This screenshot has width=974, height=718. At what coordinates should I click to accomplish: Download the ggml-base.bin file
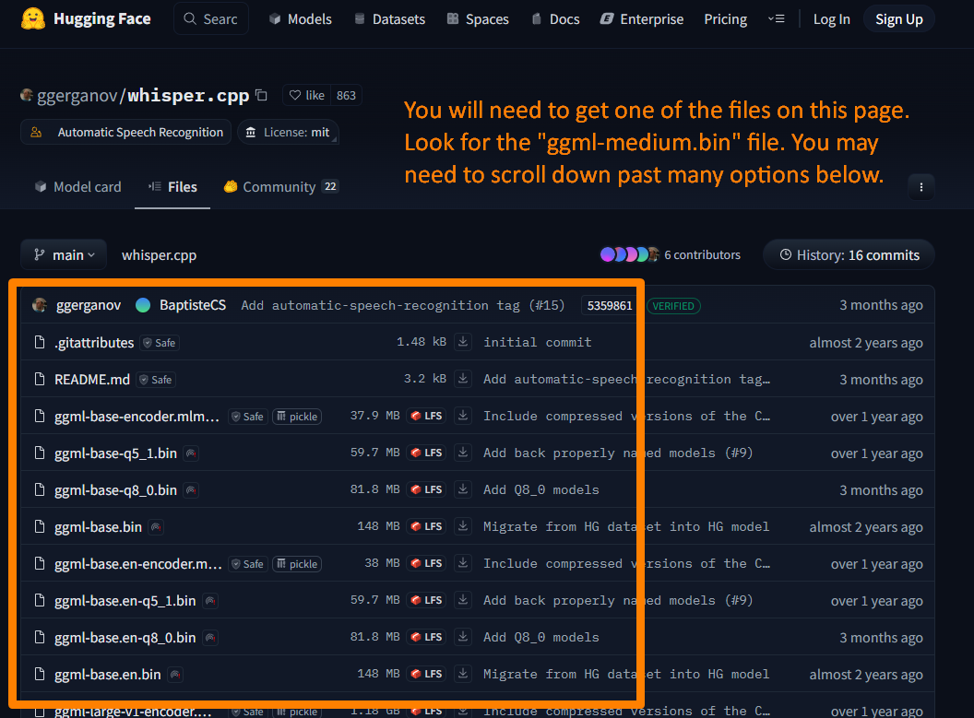[x=462, y=525]
